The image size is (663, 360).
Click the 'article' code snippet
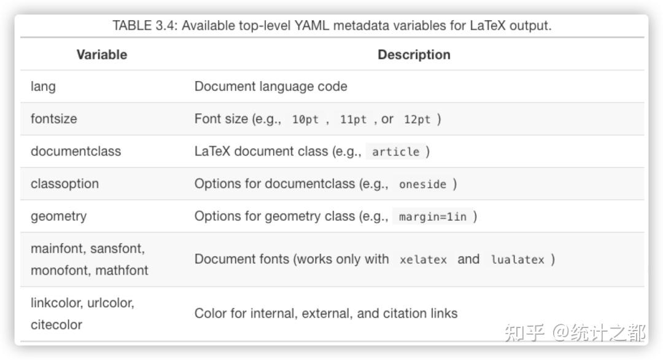coord(396,152)
